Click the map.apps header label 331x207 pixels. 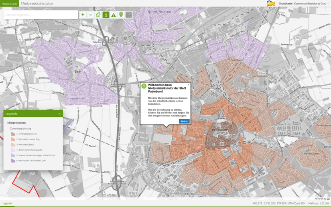[9, 4]
